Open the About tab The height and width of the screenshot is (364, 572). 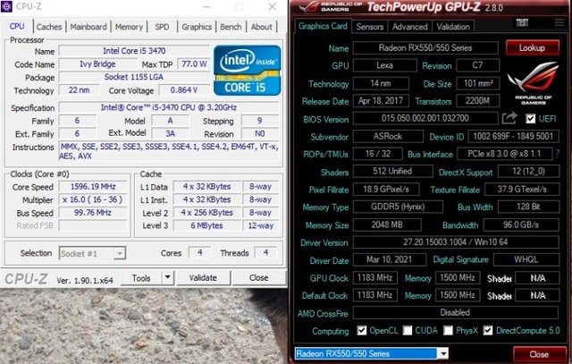click(262, 27)
